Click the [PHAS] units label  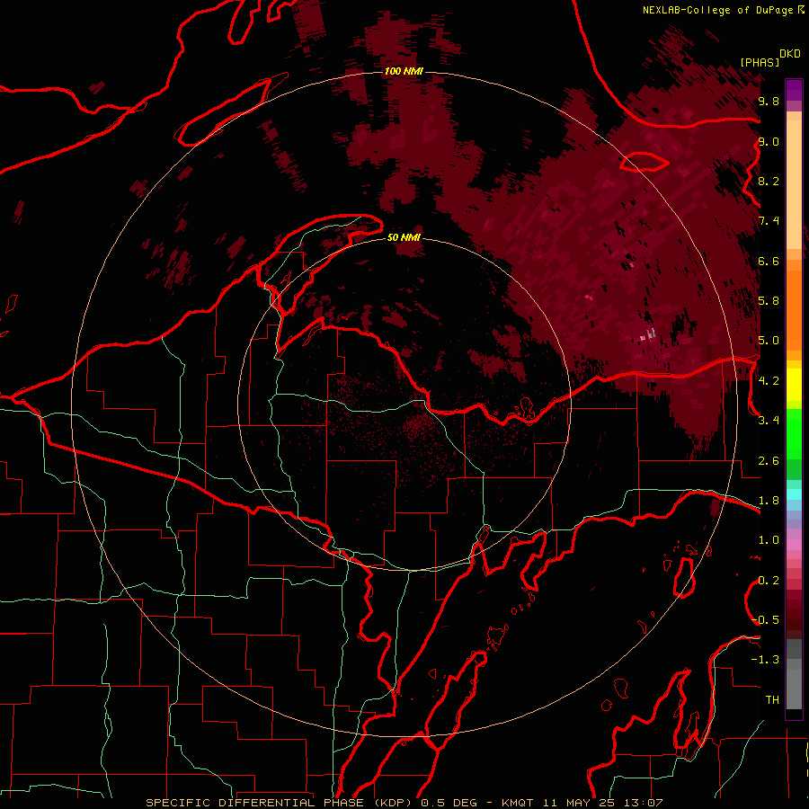760,62
